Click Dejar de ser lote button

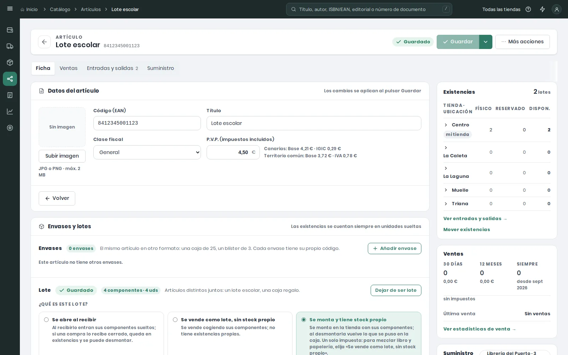tap(396, 290)
